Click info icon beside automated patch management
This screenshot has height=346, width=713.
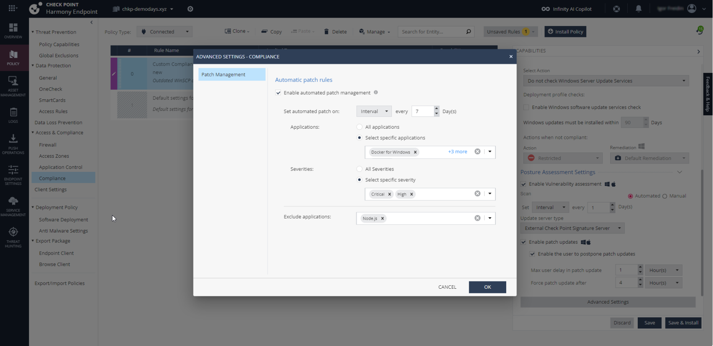[376, 92]
